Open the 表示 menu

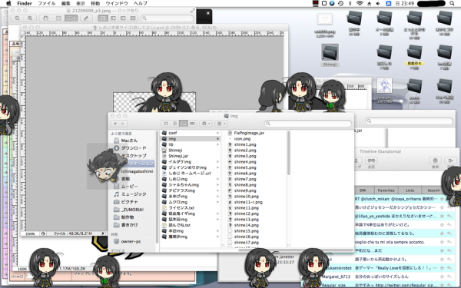click(81, 3)
